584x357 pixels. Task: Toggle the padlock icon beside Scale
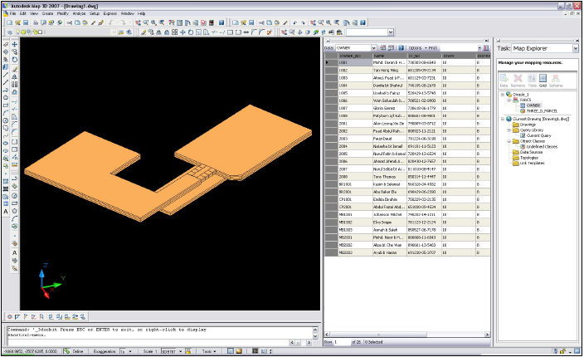pos(188,351)
